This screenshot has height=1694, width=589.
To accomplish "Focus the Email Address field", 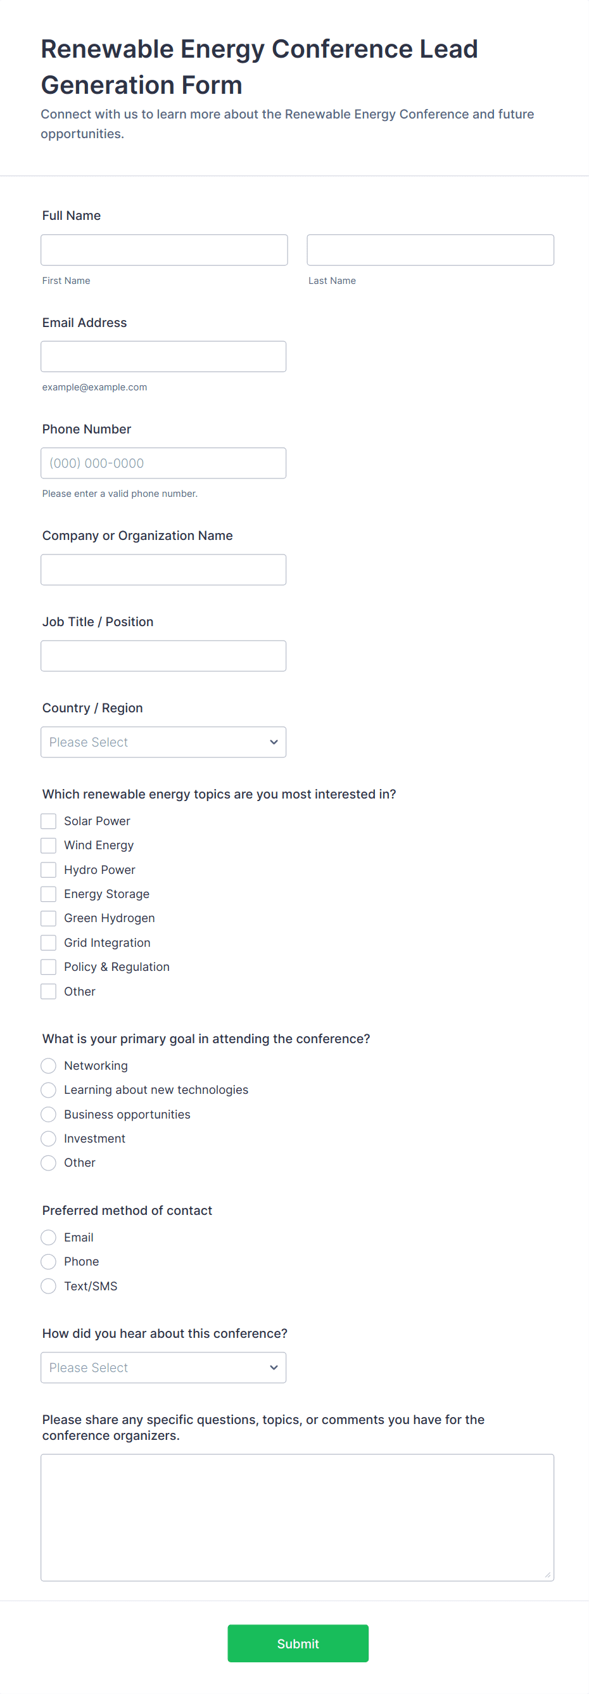I will [163, 356].
